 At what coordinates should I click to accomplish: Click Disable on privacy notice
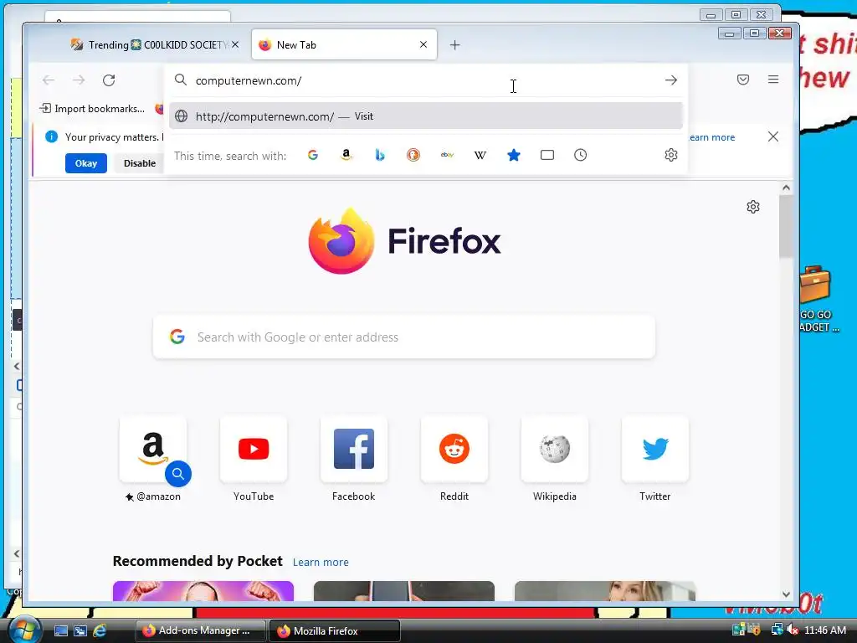click(140, 163)
